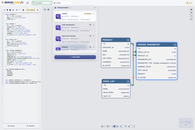
Task: Open the Catalog module options menu
Action: [94, 14]
